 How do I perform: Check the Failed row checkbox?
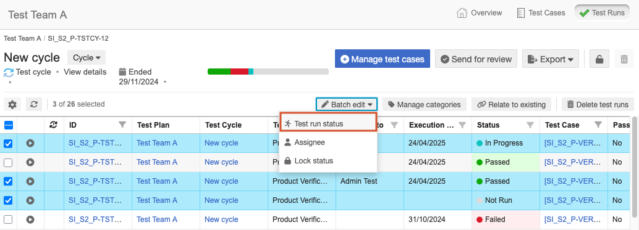pos(8,220)
